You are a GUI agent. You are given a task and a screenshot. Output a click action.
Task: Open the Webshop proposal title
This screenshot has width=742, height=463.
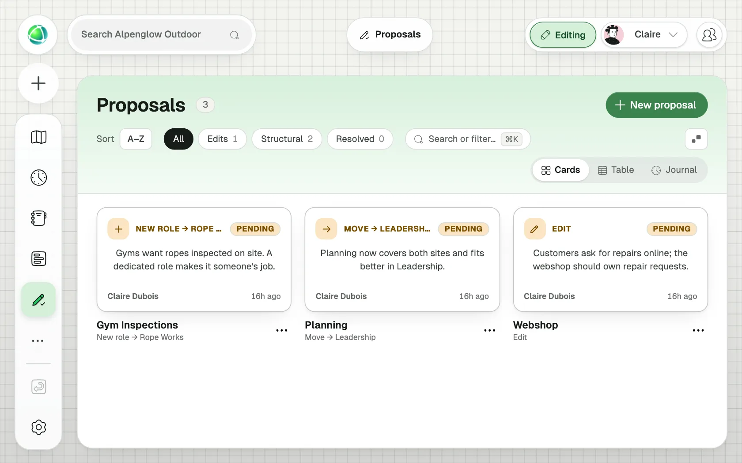[535, 325]
